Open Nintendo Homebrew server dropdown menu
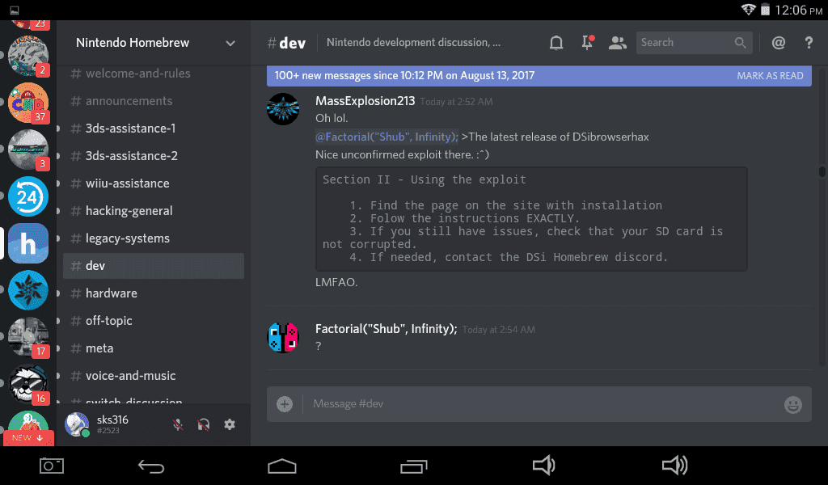 click(230, 44)
